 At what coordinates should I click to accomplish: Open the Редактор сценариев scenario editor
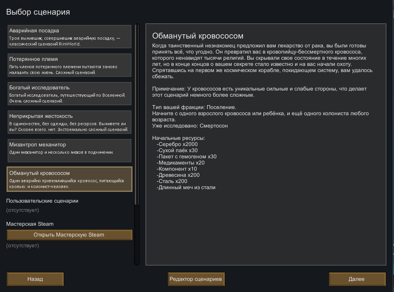tap(196, 279)
